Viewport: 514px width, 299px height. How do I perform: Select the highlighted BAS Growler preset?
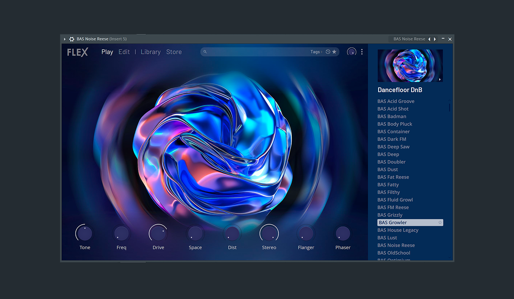[410, 223]
